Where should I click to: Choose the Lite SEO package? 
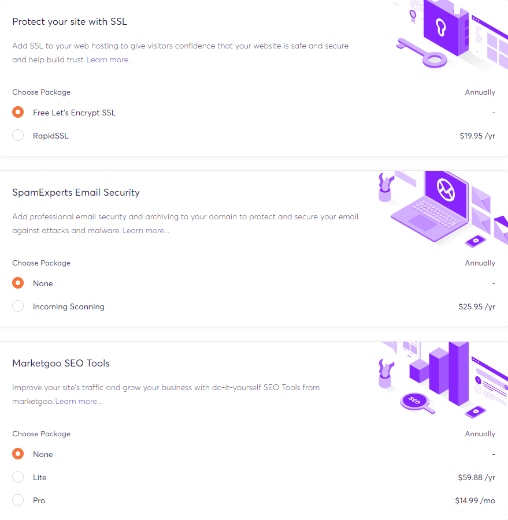tap(17, 477)
